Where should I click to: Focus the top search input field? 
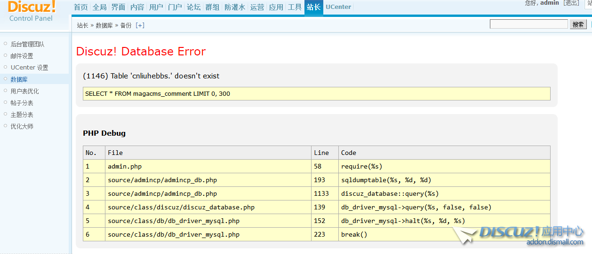pyautogui.click(x=529, y=24)
